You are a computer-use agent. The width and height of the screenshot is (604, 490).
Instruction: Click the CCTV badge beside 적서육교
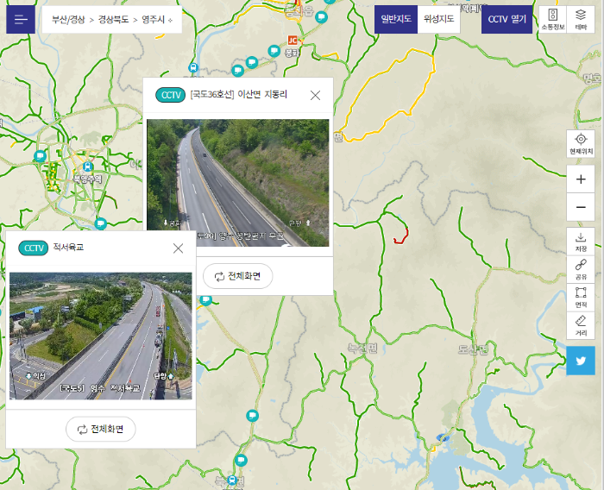[x=33, y=248]
